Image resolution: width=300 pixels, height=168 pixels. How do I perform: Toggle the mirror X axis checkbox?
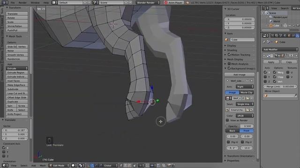click(x=265, y=72)
